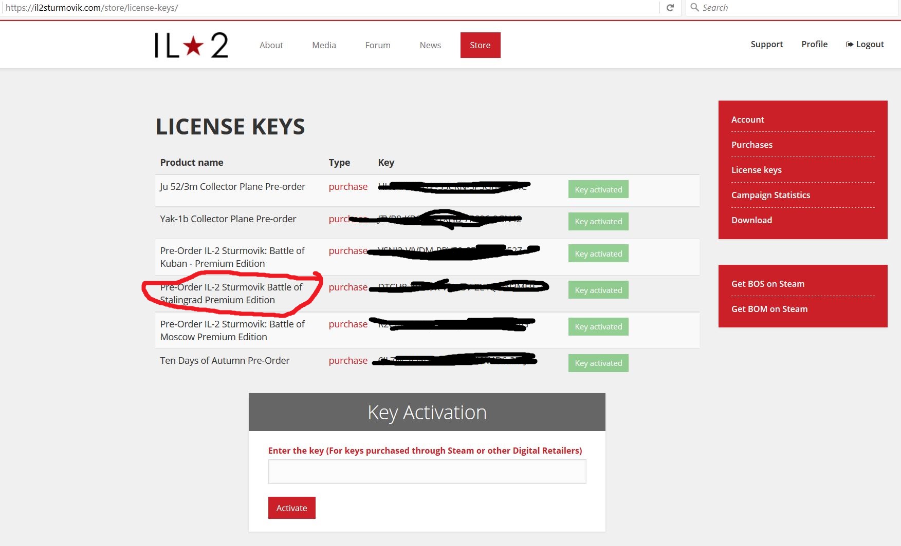Click the 'Enter the key' field label
Image resolution: width=901 pixels, height=546 pixels.
pos(425,451)
